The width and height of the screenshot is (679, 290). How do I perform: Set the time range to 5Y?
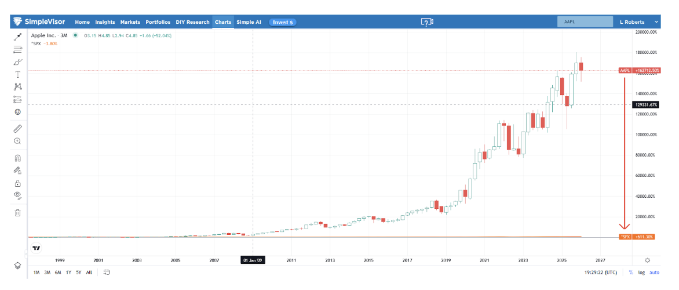click(78, 272)
